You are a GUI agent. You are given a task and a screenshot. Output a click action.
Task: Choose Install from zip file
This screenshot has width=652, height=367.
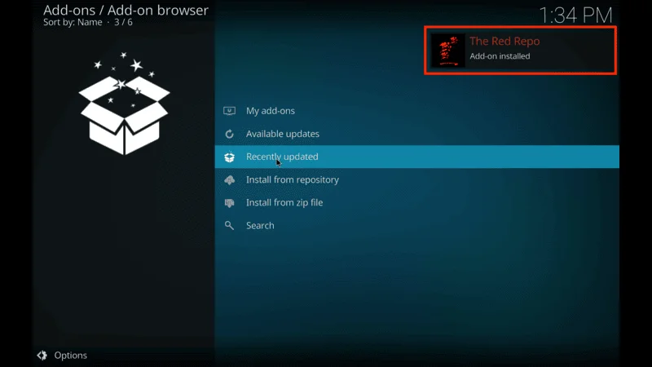(284, 202)
